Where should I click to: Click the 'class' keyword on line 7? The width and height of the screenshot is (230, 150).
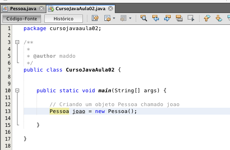coord(54,70)
